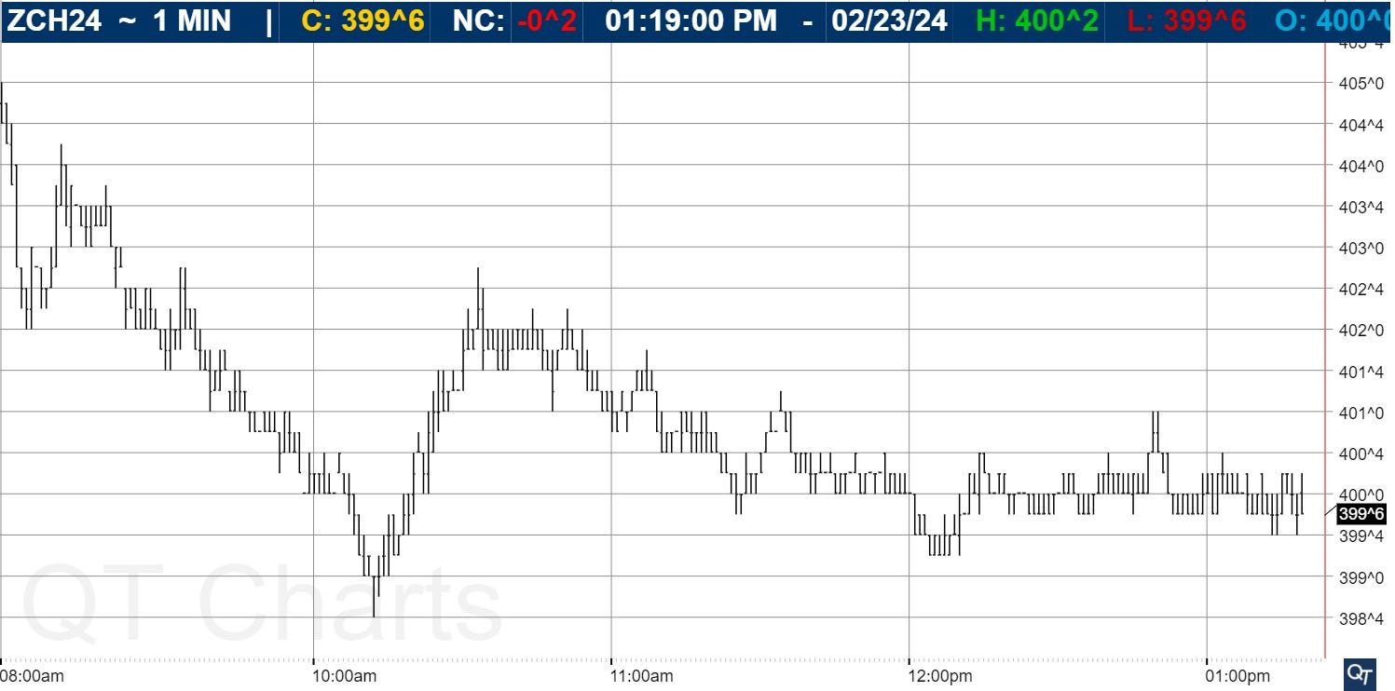Click the 400^0 price axis label
1395x691 pixels.
coord(1360,495)
